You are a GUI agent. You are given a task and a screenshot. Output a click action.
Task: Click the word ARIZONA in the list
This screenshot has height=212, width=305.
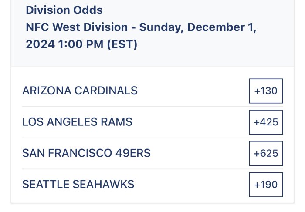(47, 91)
